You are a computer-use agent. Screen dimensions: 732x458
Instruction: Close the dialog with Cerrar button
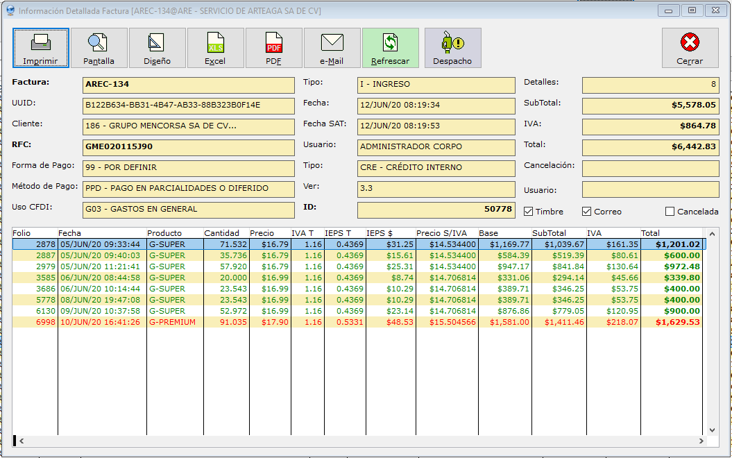(x=690, y=48)
